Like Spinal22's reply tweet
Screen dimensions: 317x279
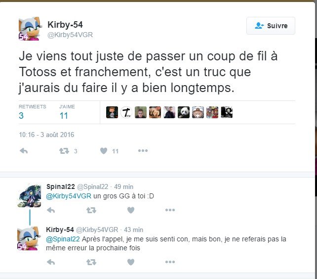pos(131,210)
